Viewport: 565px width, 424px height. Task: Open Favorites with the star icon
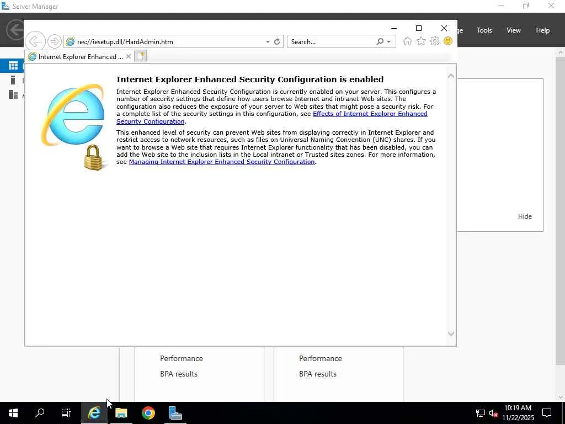(421, 41)
